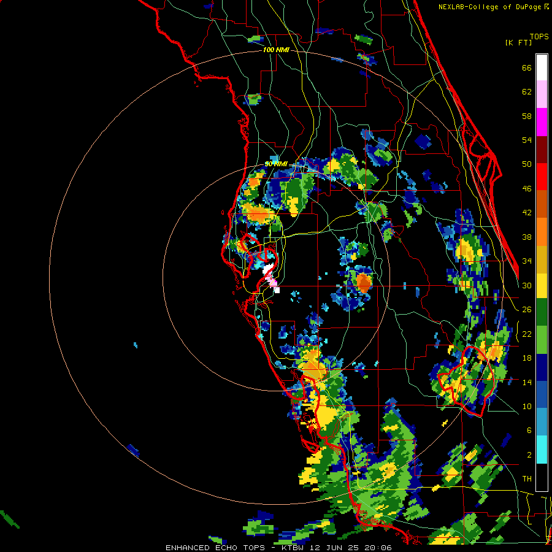Click the "34" legend value

[x=527, y=261]
